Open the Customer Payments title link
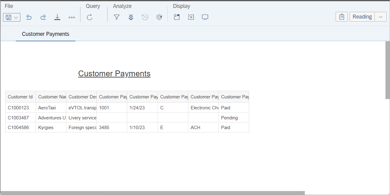The height and width of the screenshot is (195, 390). pyautogui.click(x=114, y=74)
